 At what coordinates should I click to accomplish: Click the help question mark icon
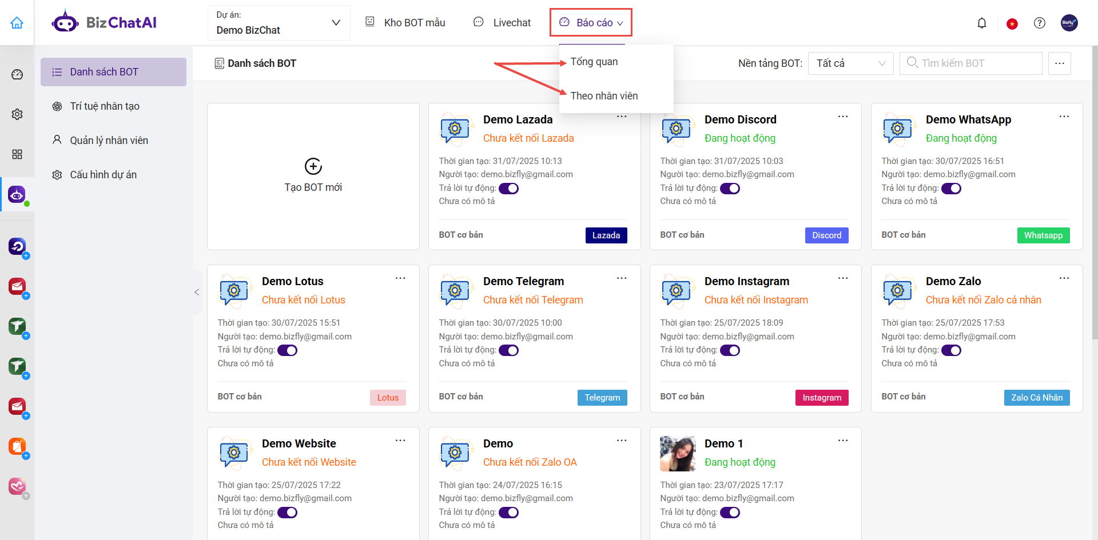(x=1040, y=23)
